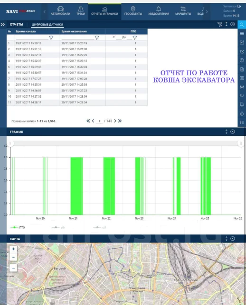Open filter for Время начала column

[51, 38]
